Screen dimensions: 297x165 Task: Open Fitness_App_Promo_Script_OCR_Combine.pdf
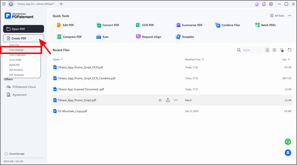[x=172, y=78]
